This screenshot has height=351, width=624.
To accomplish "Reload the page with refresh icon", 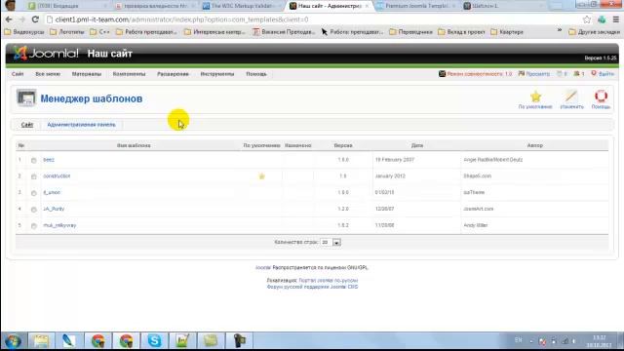I will tap(35, 19).
